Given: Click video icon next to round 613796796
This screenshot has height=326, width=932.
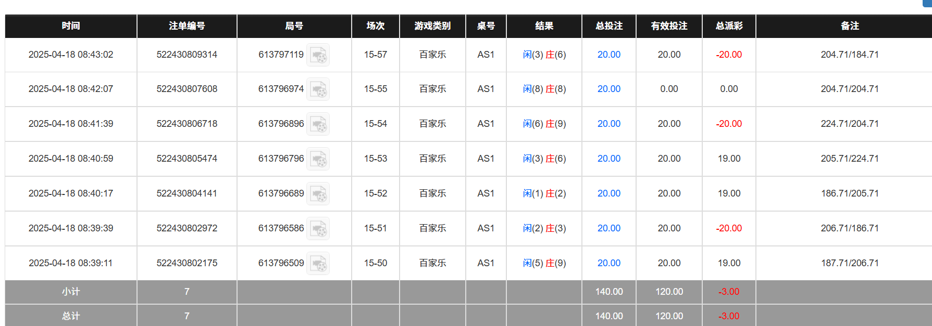Looking at the screenshot, I should pyautogui.click(x=318, y=159).
